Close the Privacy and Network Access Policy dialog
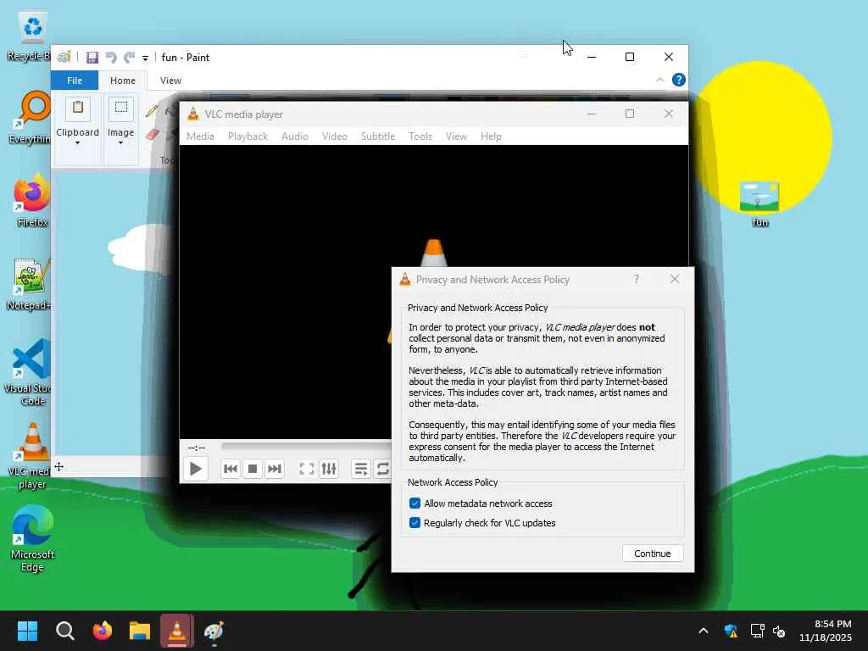Viewport: 868px width, 651px height. [674, 279]
